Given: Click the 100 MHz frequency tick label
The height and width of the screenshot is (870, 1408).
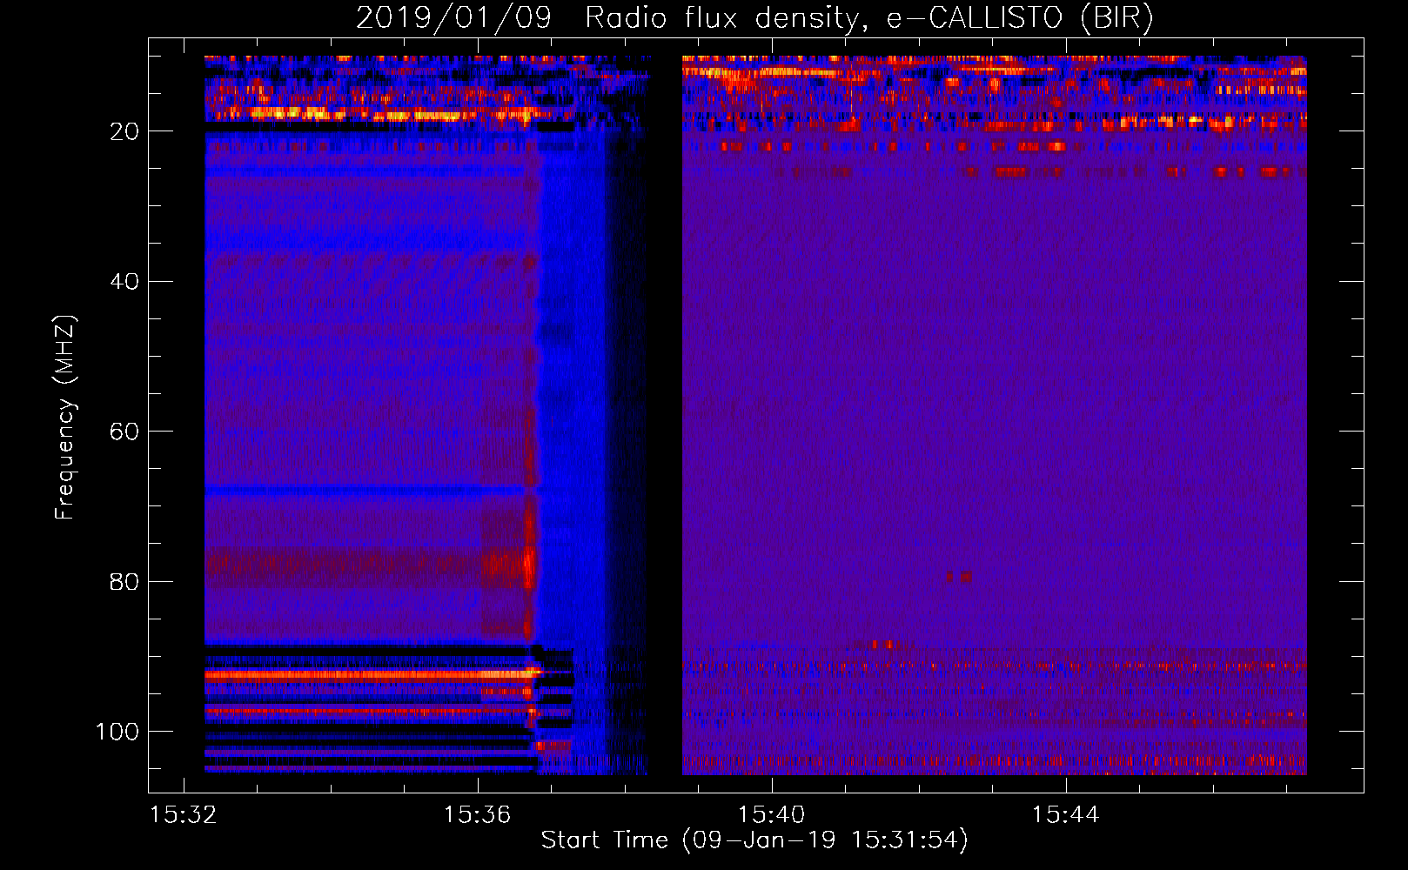Looking at the screenshot, I should coord(117,732).
